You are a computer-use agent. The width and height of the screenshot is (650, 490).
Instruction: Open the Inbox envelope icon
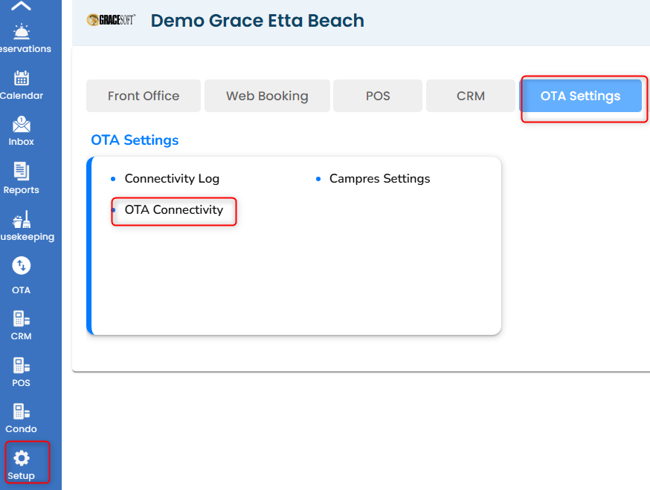coord(22,124)
